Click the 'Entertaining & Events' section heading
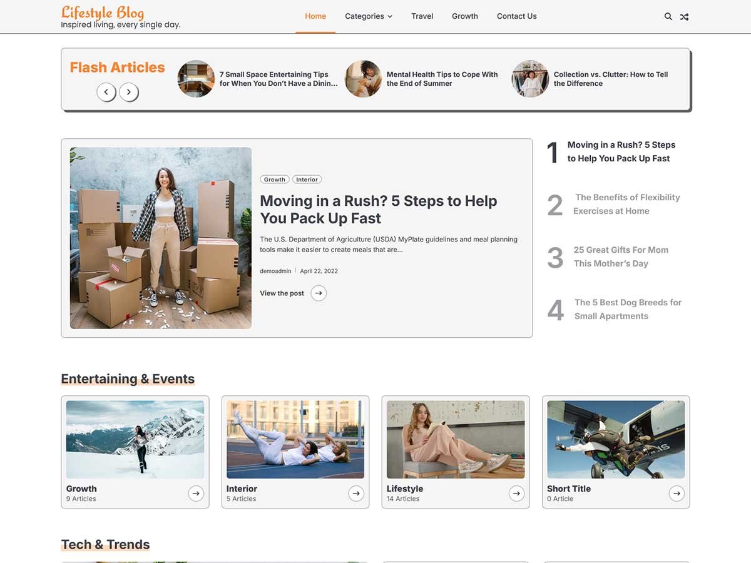Screen dimensions: 751x563 pyautogui.click(x=128, y=378)
